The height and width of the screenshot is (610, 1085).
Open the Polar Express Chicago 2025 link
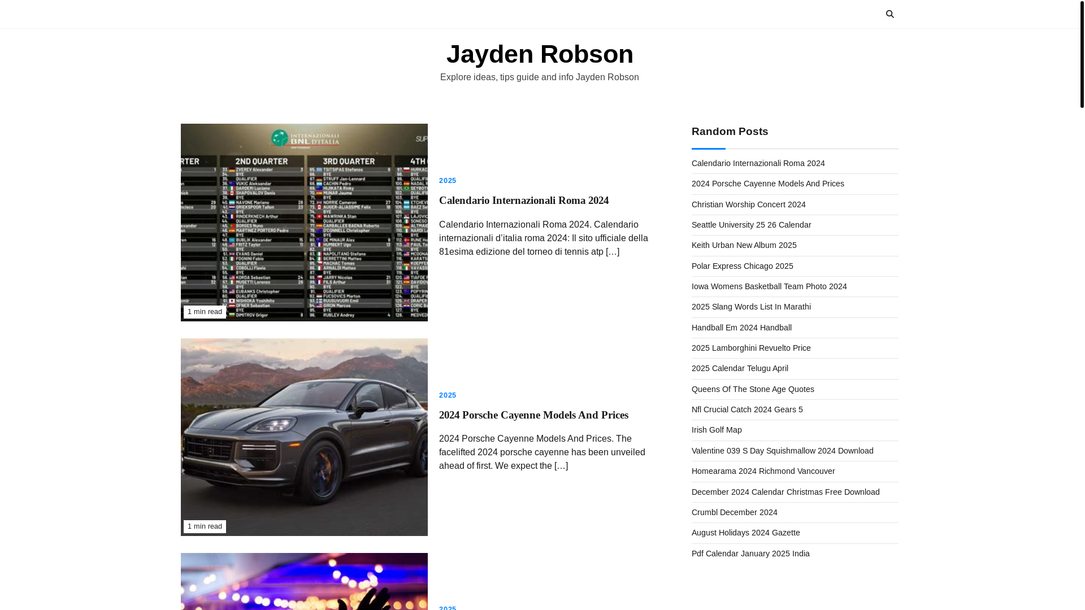pos(742,266)
